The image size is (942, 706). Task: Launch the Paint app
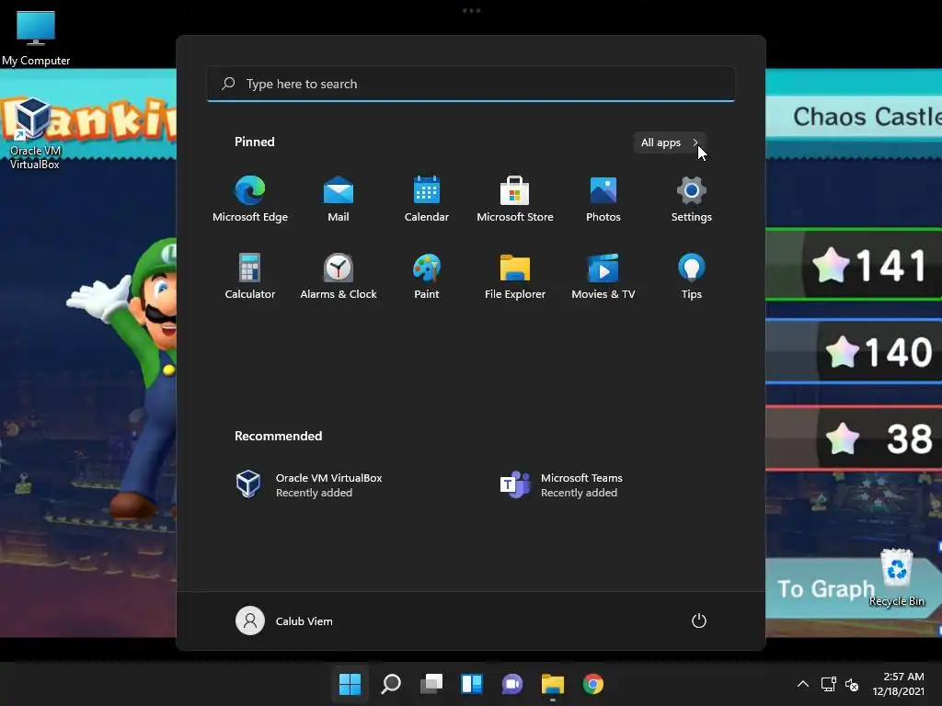[427, 277]
